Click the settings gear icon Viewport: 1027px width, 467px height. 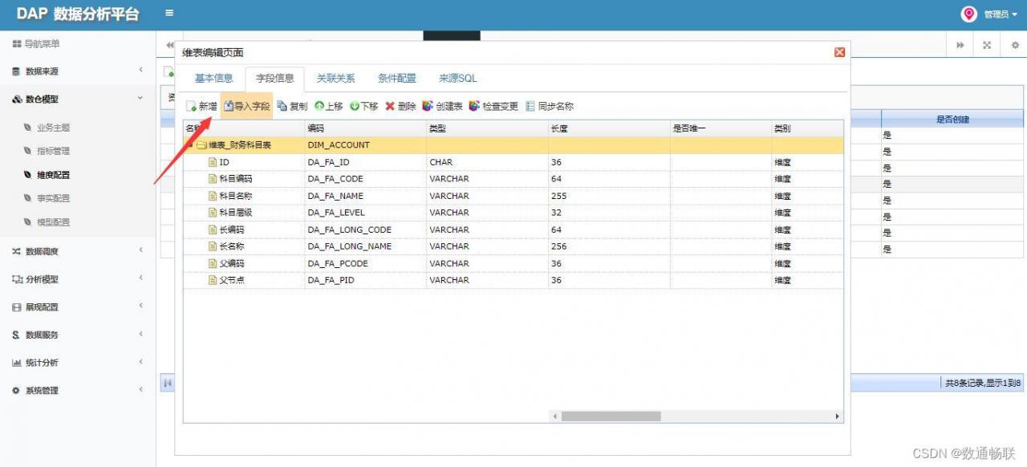[1014, 46]
